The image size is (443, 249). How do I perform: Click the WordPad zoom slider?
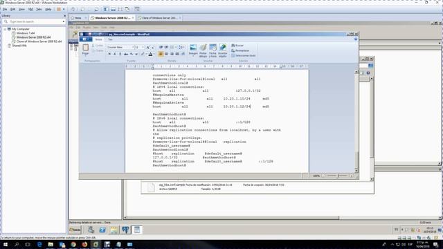point(338,176)
